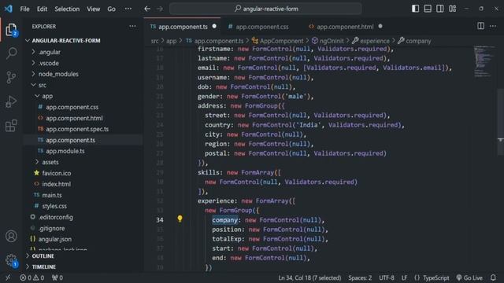Click the VS Code logo icon
504x283 pixels.
(x=9, y=9)
